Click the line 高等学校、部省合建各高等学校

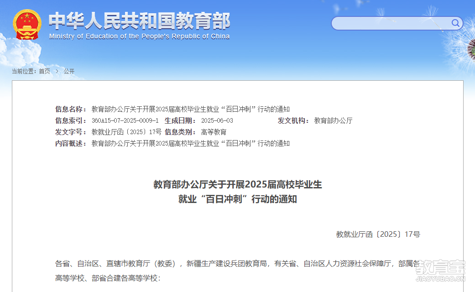tap(108, 278)
